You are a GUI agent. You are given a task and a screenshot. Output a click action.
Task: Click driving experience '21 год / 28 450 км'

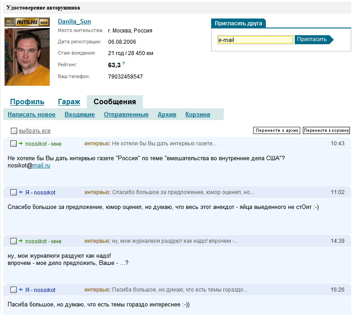tap(131, 53)
